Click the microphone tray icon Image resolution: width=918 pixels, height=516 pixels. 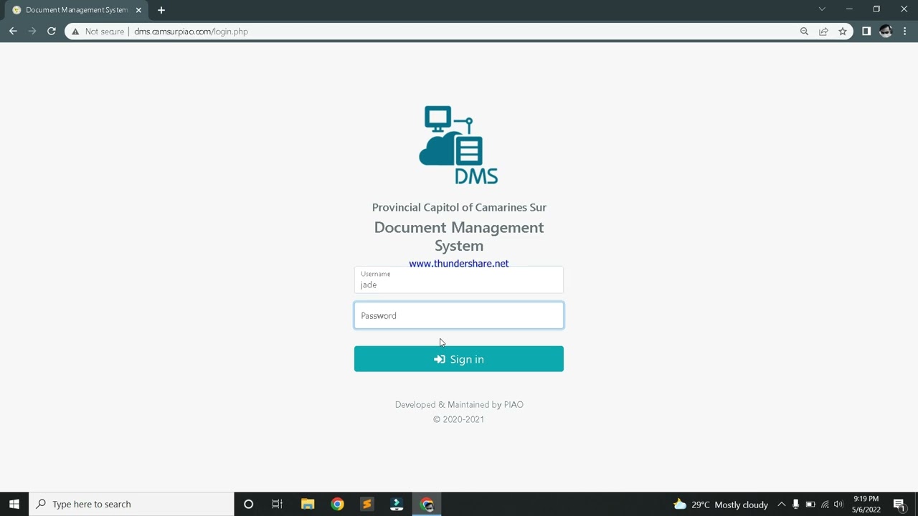coord(795,505)
